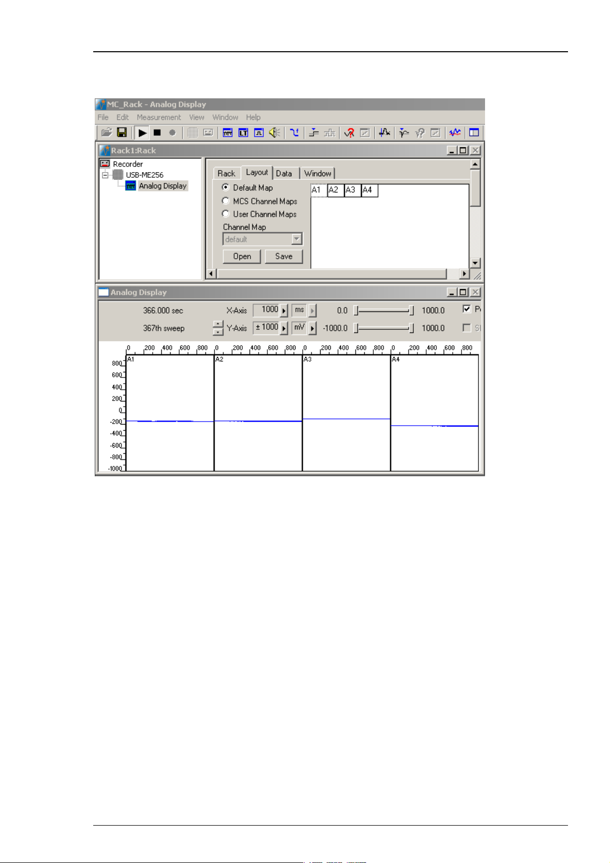Click the Rack panel scroll left arrow
The height and width of the screenshot is (863, 610).
[x=211, y=274]
